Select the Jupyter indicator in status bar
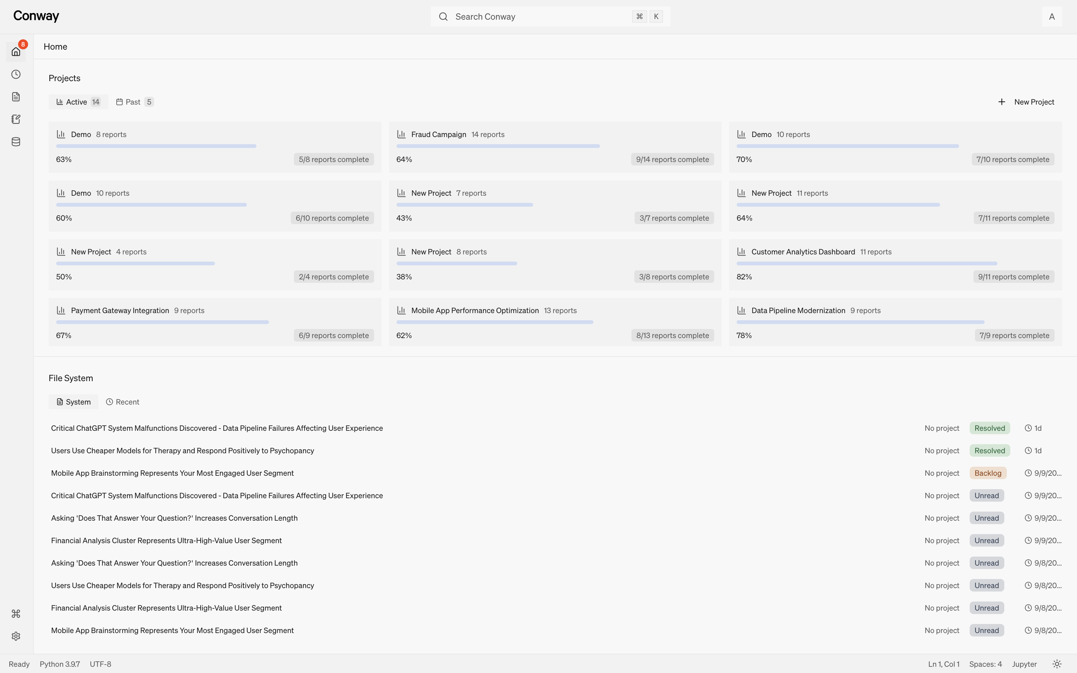The width and height of the screenshot is (1077, 673). pos(1025,664)
